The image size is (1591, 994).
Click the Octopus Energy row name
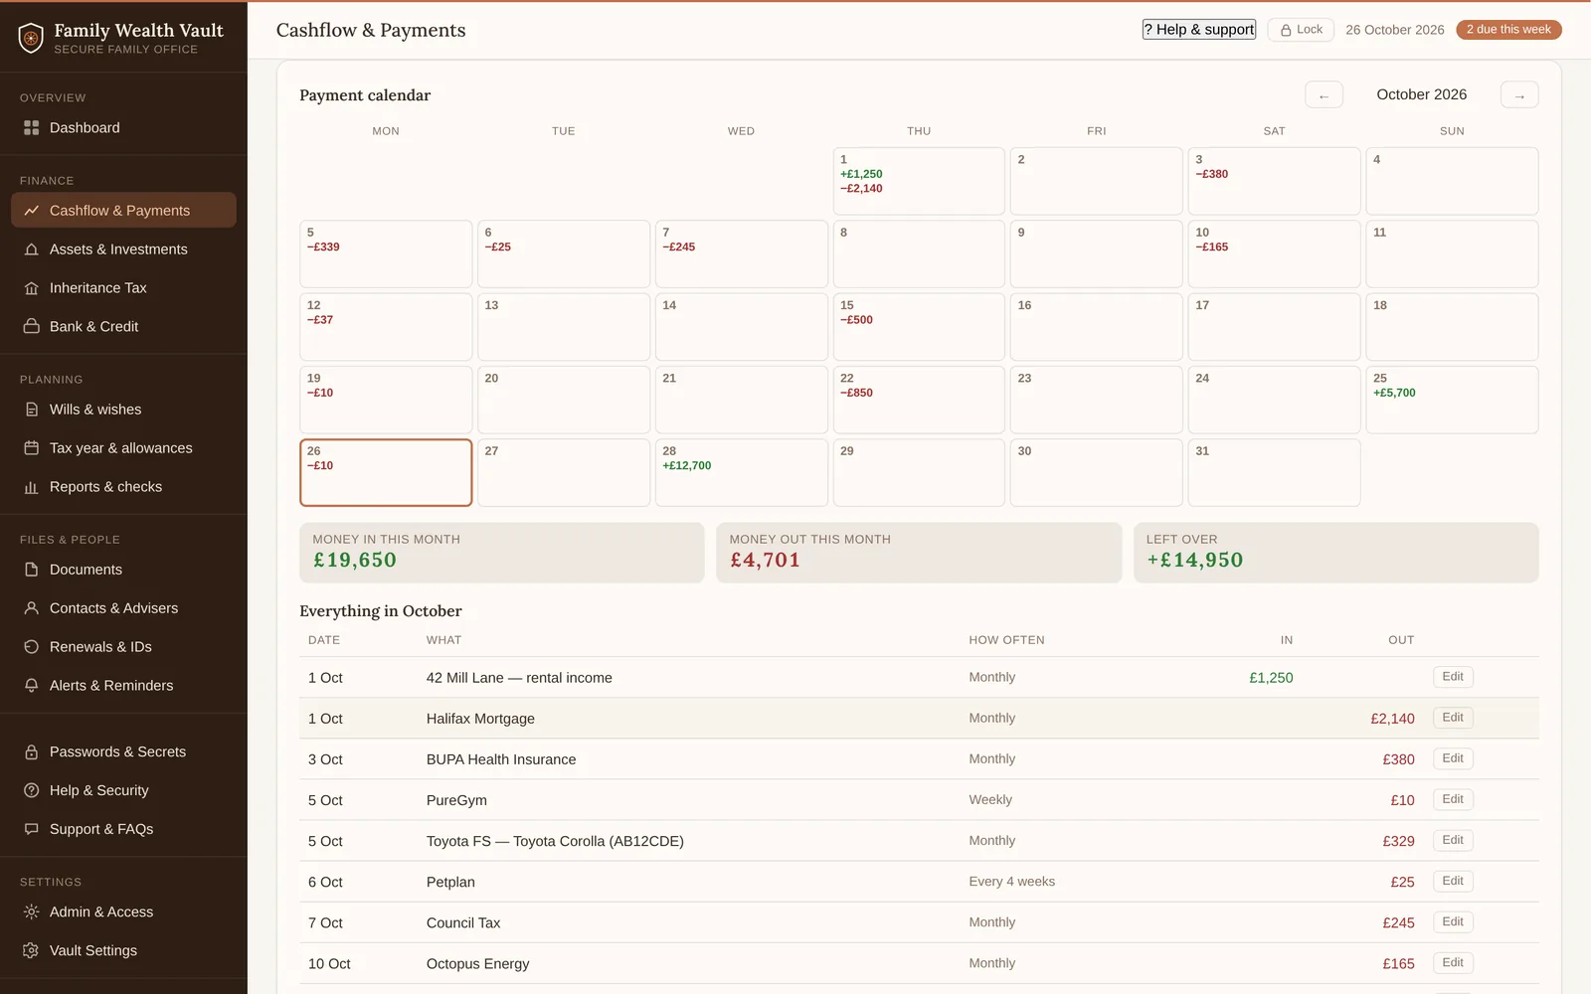477,963
